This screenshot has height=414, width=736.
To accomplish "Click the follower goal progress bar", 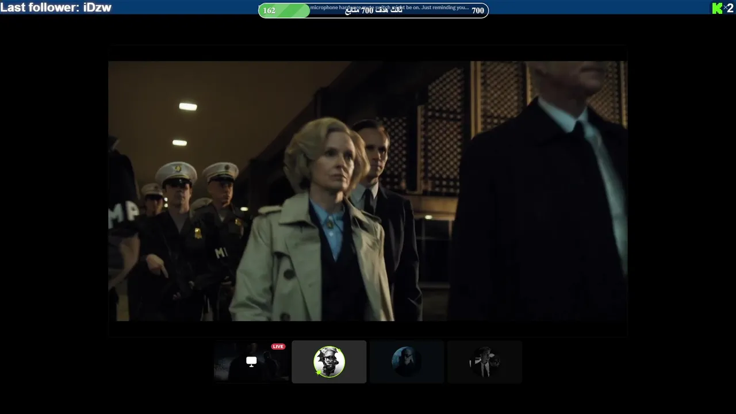I will point(373,10).
